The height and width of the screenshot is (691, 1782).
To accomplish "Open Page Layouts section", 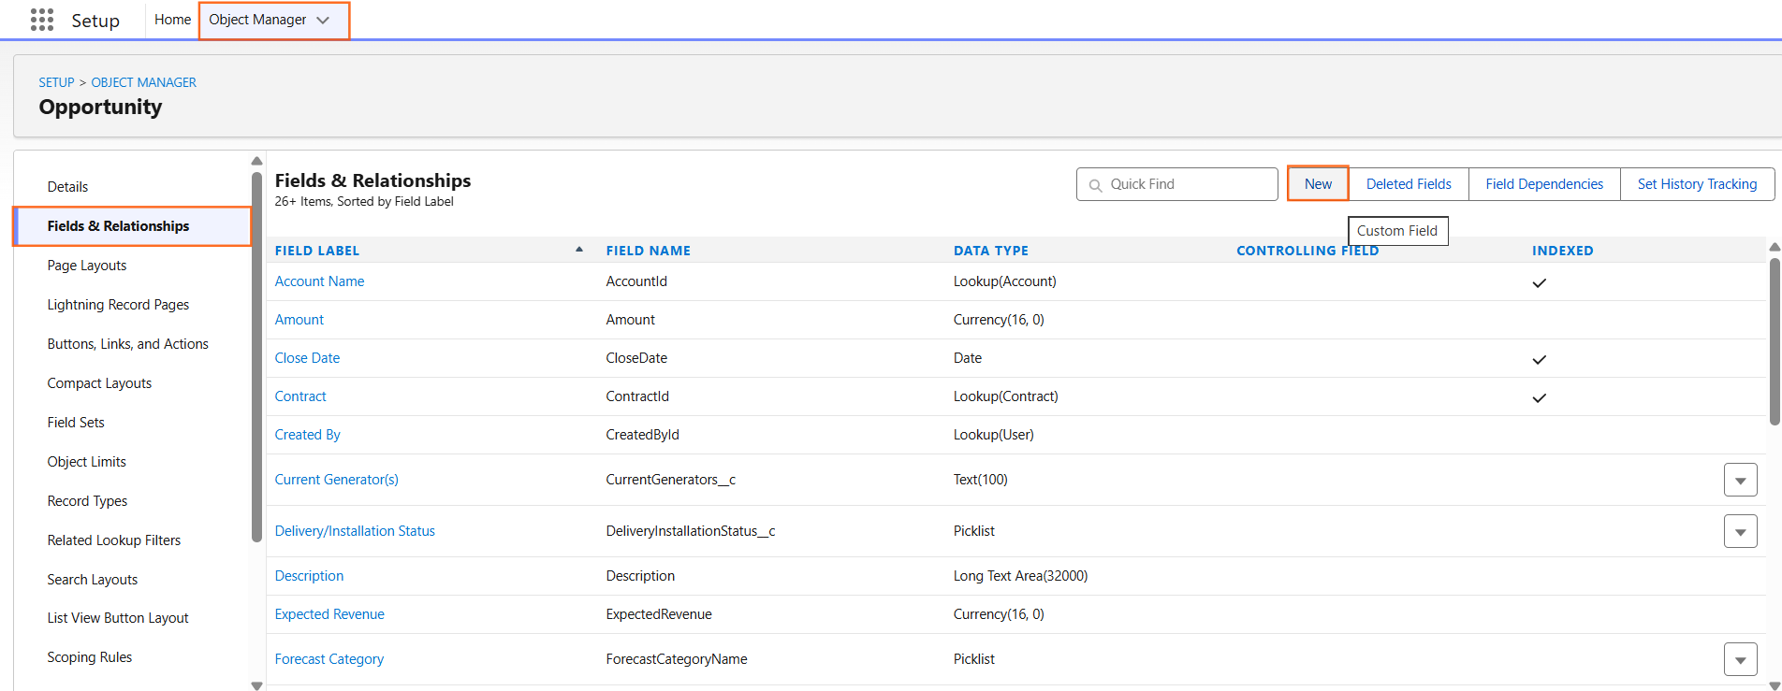I will click(x=87, y=266).
